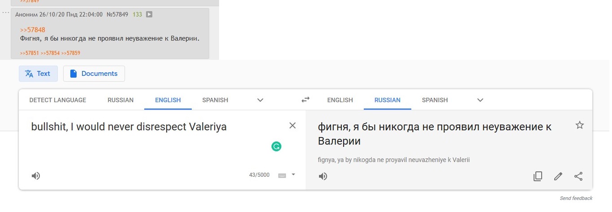
Task: Open the reply link >>57848
Action: 33,30
